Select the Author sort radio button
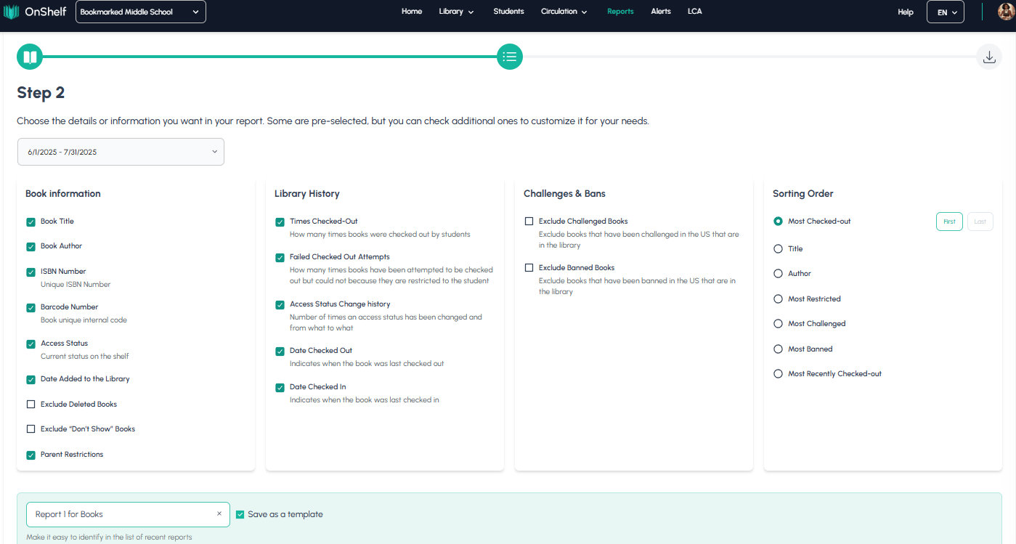This screenshot has height=544, width=1016. [x=779, y=274]
